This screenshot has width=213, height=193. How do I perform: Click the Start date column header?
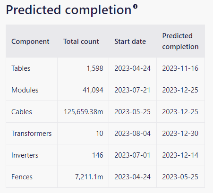pos(130,42)
